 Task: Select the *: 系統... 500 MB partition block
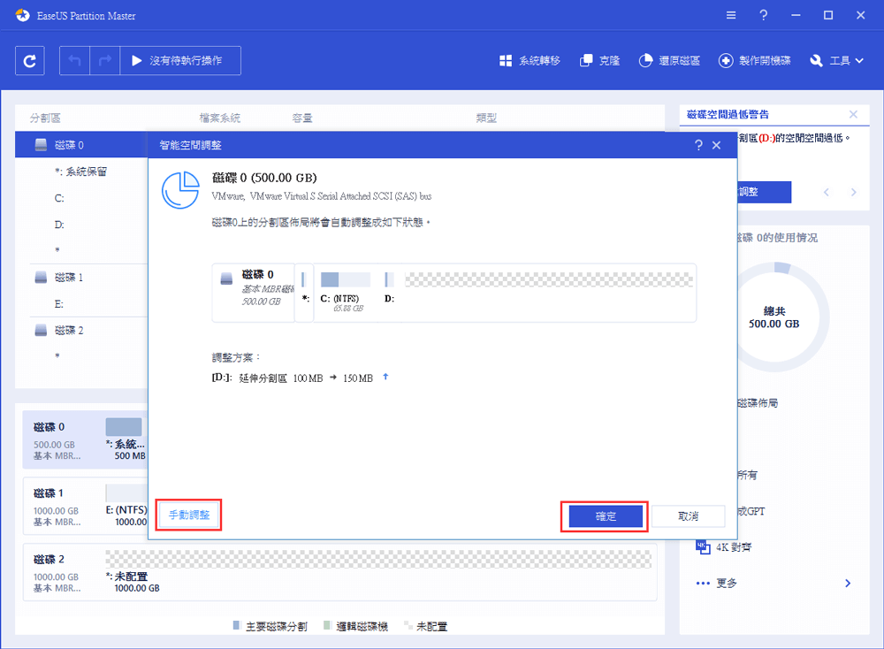coord(126,439)
